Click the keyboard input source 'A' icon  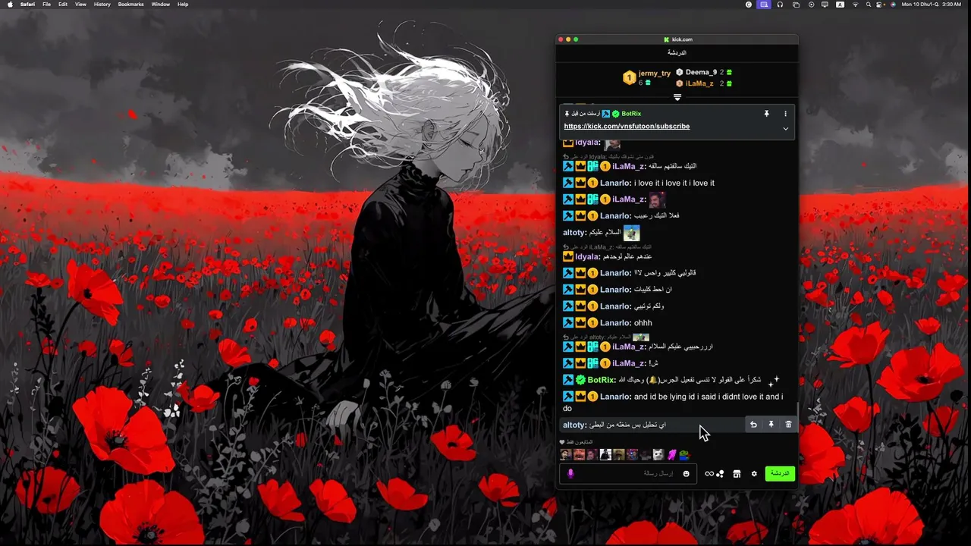tap(840, 5)
